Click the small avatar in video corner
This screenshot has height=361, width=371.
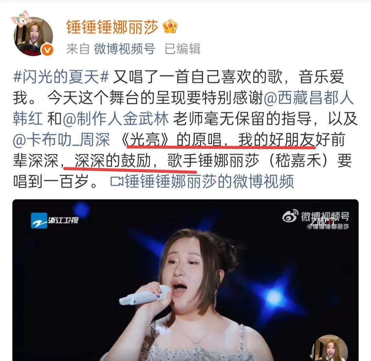330,348
